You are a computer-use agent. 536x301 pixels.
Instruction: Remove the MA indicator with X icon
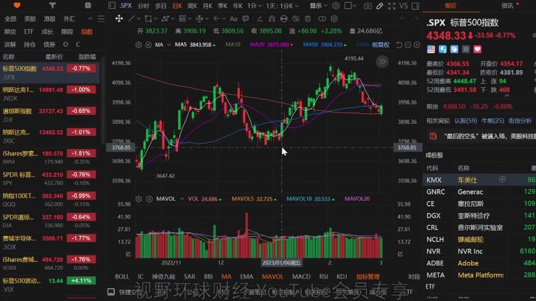[148, 45]
